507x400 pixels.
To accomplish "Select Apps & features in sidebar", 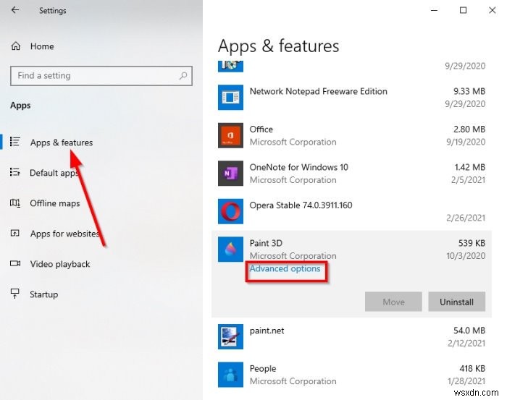I will tap(62, 142).
